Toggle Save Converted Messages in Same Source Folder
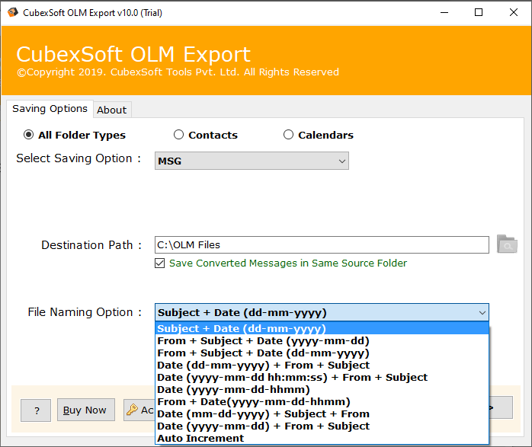The height and width of the screenshot is (447, 532). coord(160,263)
